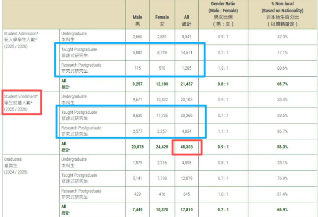Click the Research Postgraduate graduates total 845

click(186, 194)
